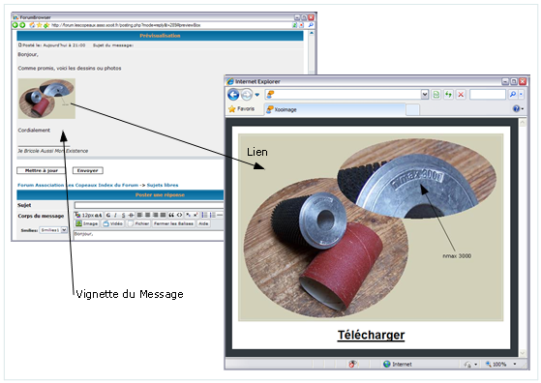Open Favoris star in Internet Explorer
Viewport: 541px width, 383px height.
(x=242, y=109)
